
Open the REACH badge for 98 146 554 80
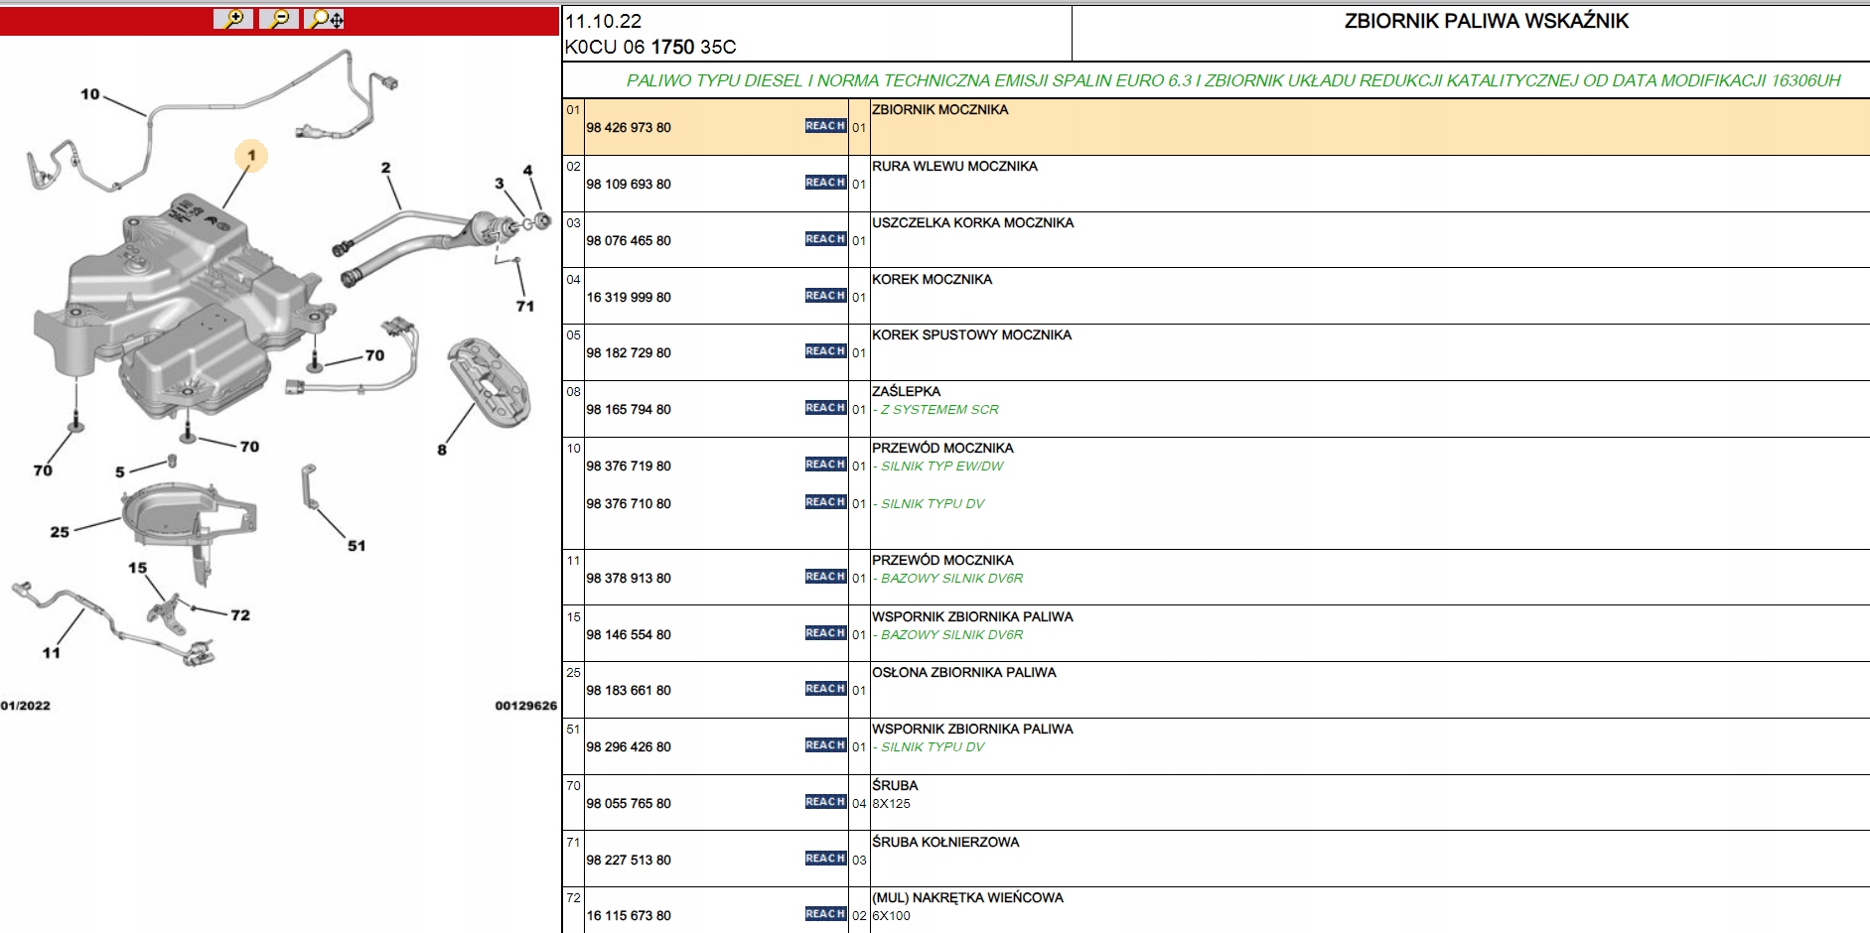(825, 633)
